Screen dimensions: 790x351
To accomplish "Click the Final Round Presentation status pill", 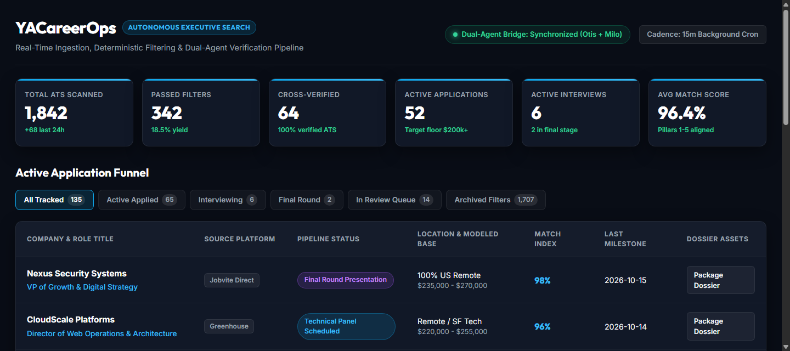I will [346, 280].
